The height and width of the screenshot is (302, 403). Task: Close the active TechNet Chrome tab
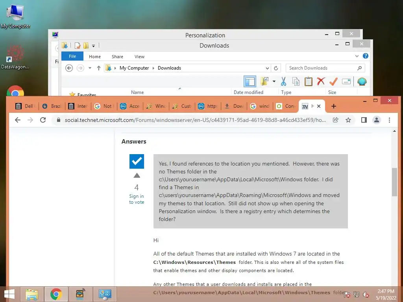click(x=319, y=106)
